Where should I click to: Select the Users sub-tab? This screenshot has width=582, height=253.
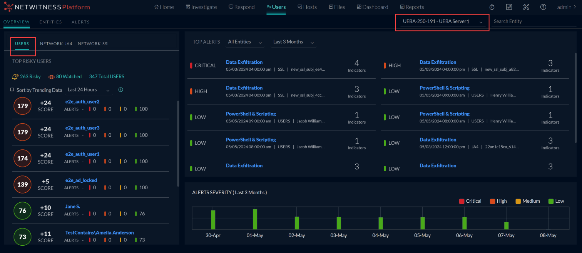point(22,44)
